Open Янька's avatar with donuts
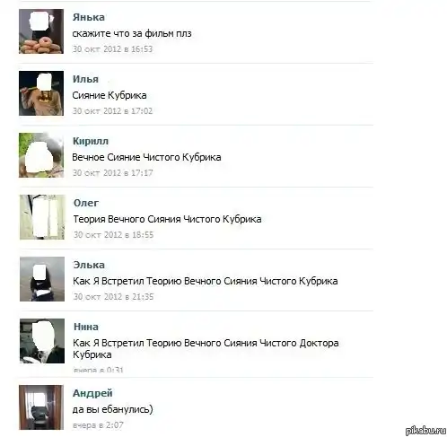 [41, 31]
